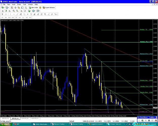Launch the Strategy Tester icon

coord(26,8)
